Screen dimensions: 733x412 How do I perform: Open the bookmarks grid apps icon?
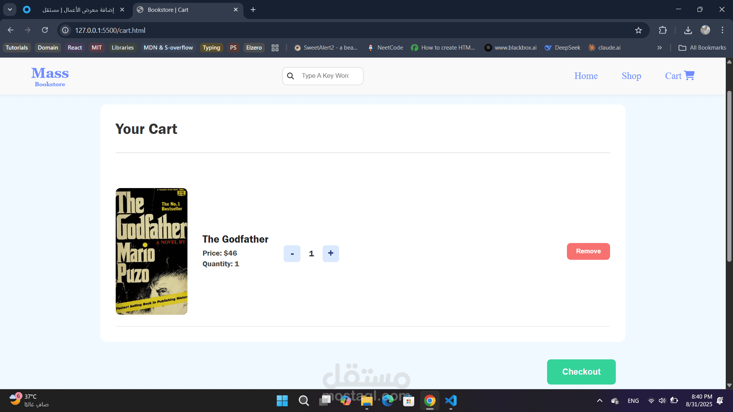[275, 48]
